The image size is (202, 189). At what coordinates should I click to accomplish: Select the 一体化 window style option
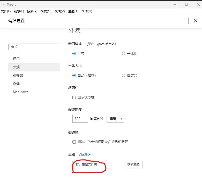pos(123,54)
